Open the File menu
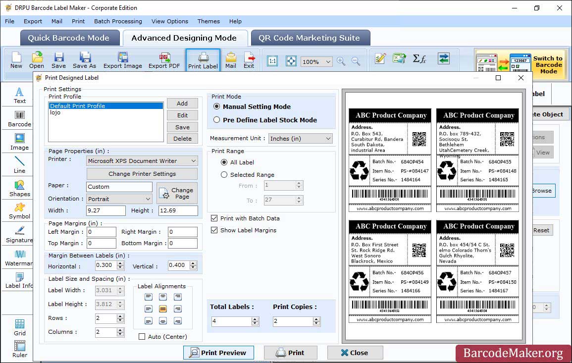Image resolution: width=572 pixels, height=363 pixels. [9, 21]
